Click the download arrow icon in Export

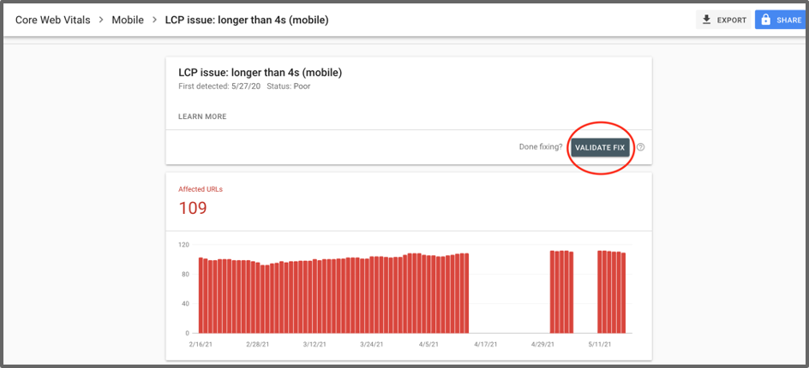pyautogui.click(x=707, y=20)
